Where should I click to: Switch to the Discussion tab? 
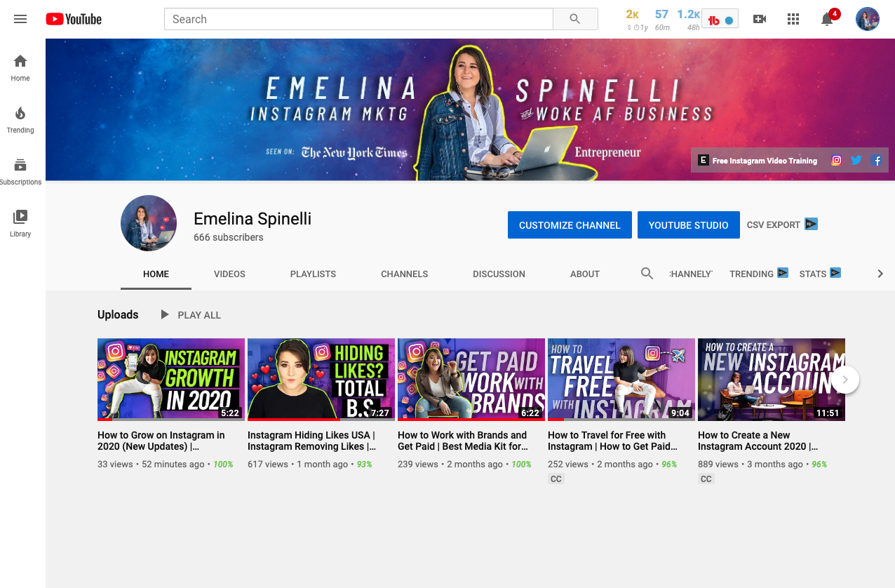[499, 274]
